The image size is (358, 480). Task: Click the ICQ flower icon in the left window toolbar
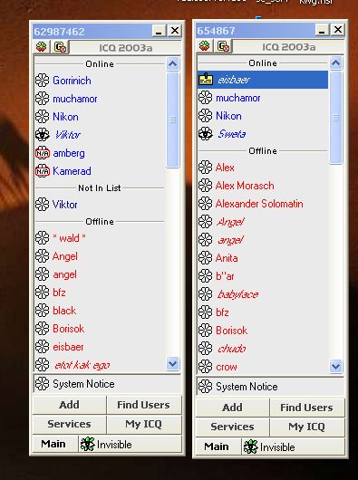click(42, 47)
